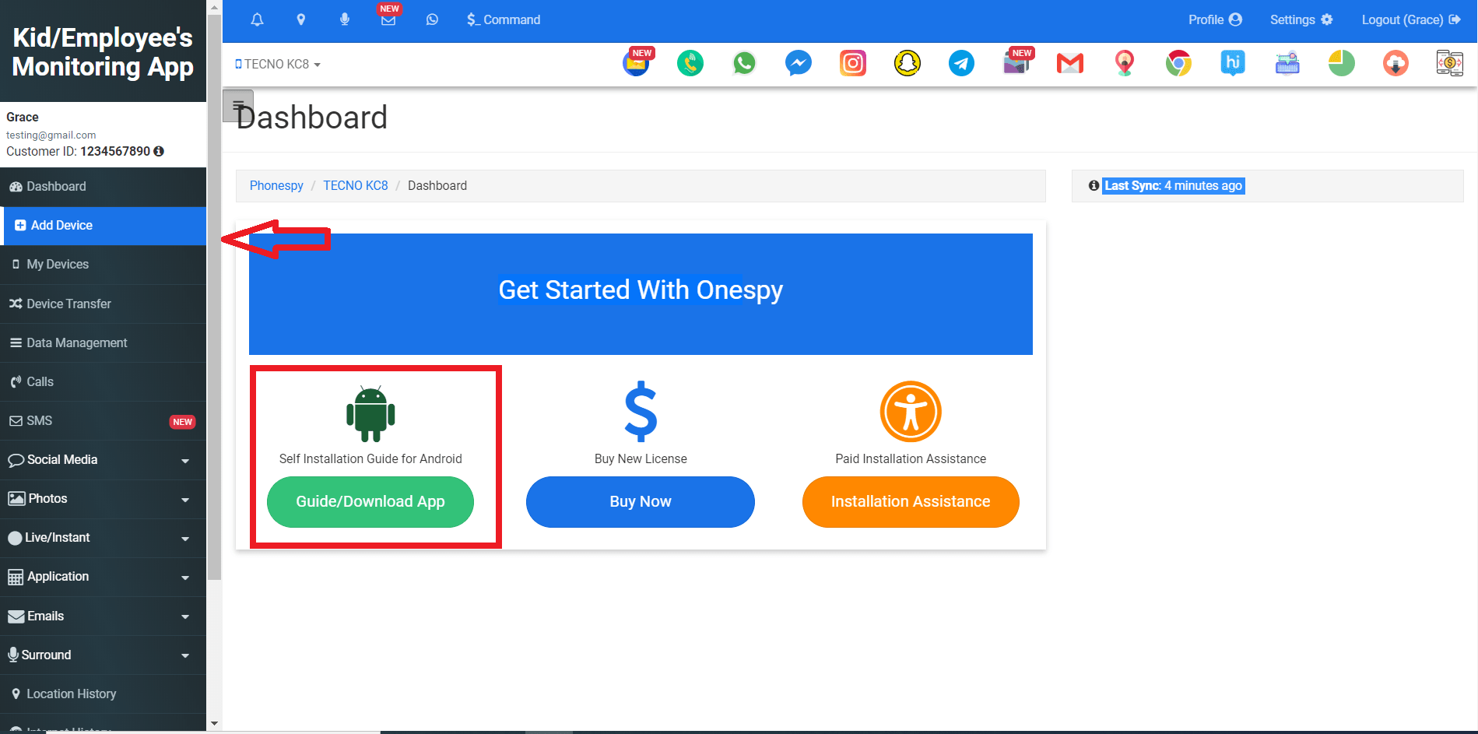Open the Instagram shortcut icon
Screen dimensions: 1478x734
click(853, 63)
